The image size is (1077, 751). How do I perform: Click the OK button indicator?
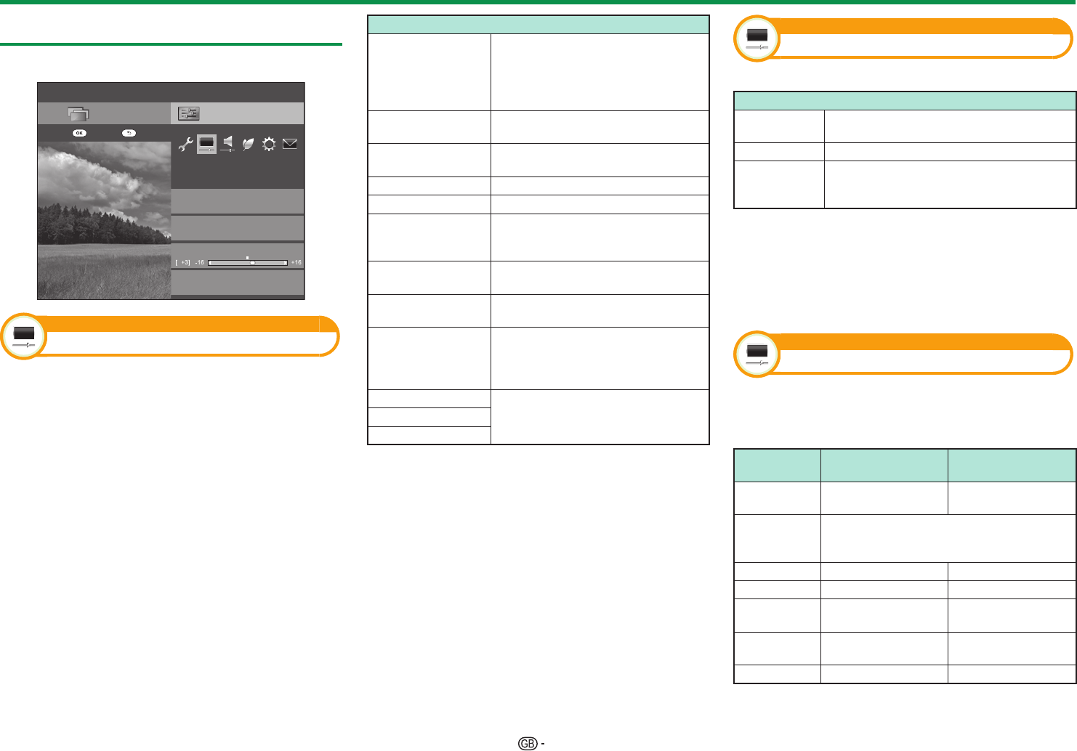click(x=79, y=133)
